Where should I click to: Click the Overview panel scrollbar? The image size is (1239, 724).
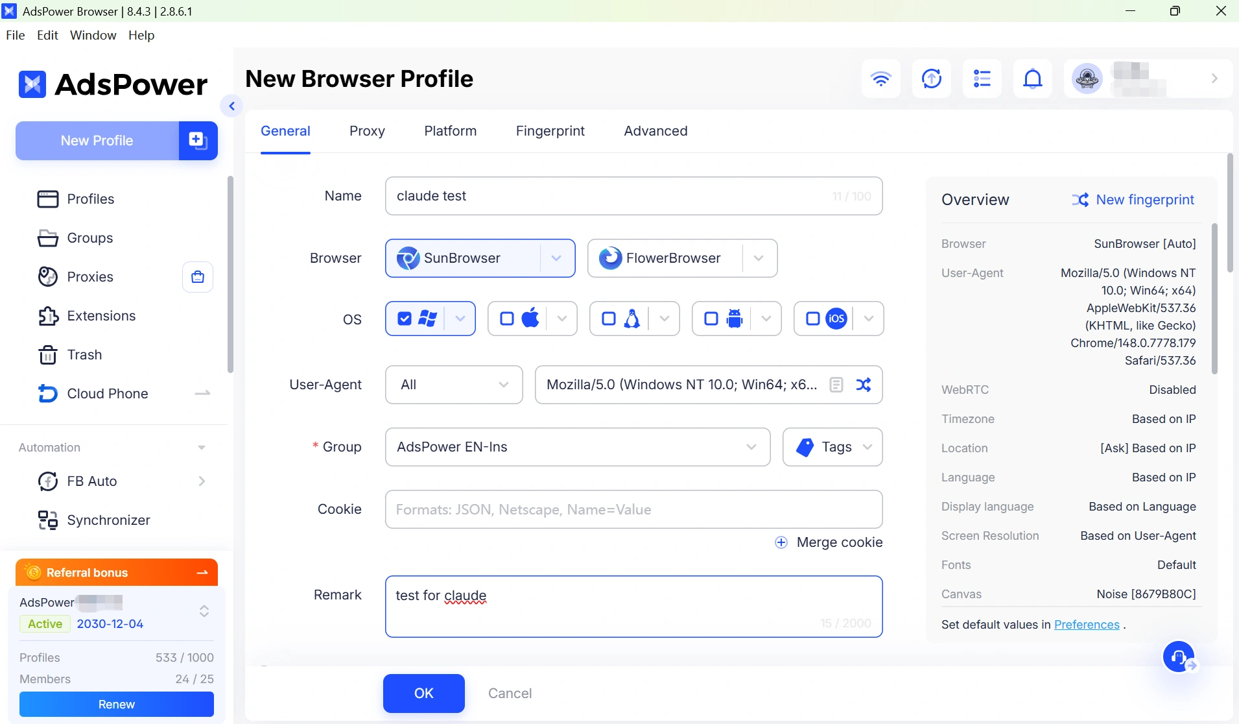(1214, 298)
